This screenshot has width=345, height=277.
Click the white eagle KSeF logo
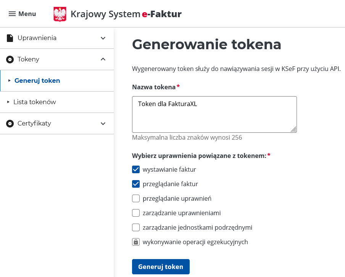(x=60, y=14)
